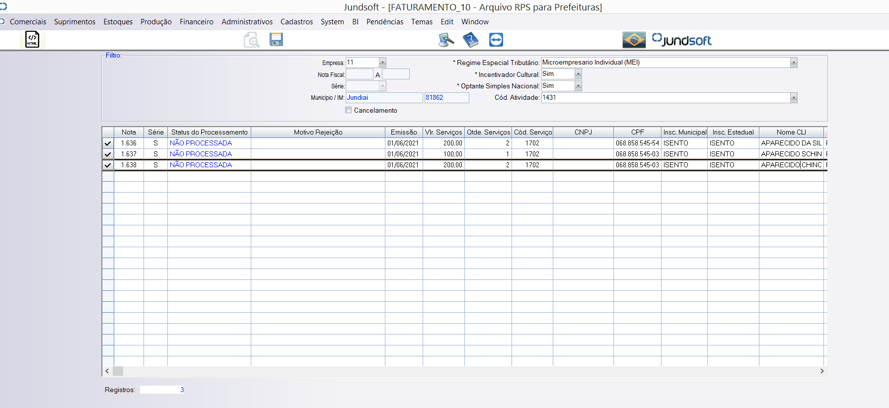Uncheck the row selector for nota 1.637

coord(108,154)
